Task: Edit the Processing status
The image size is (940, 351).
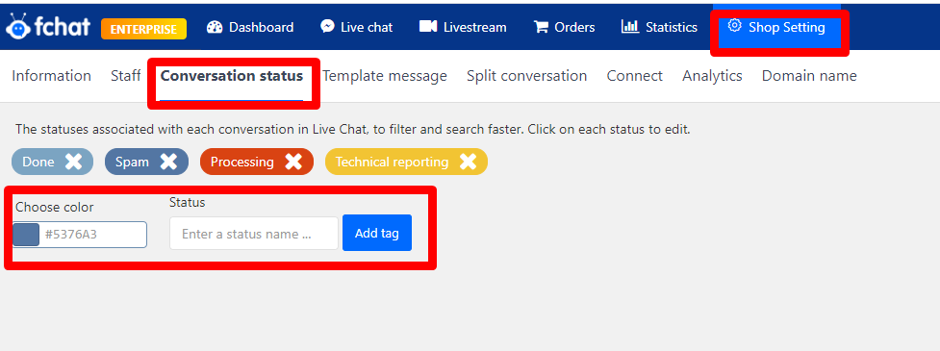Action: click(242, 162)
